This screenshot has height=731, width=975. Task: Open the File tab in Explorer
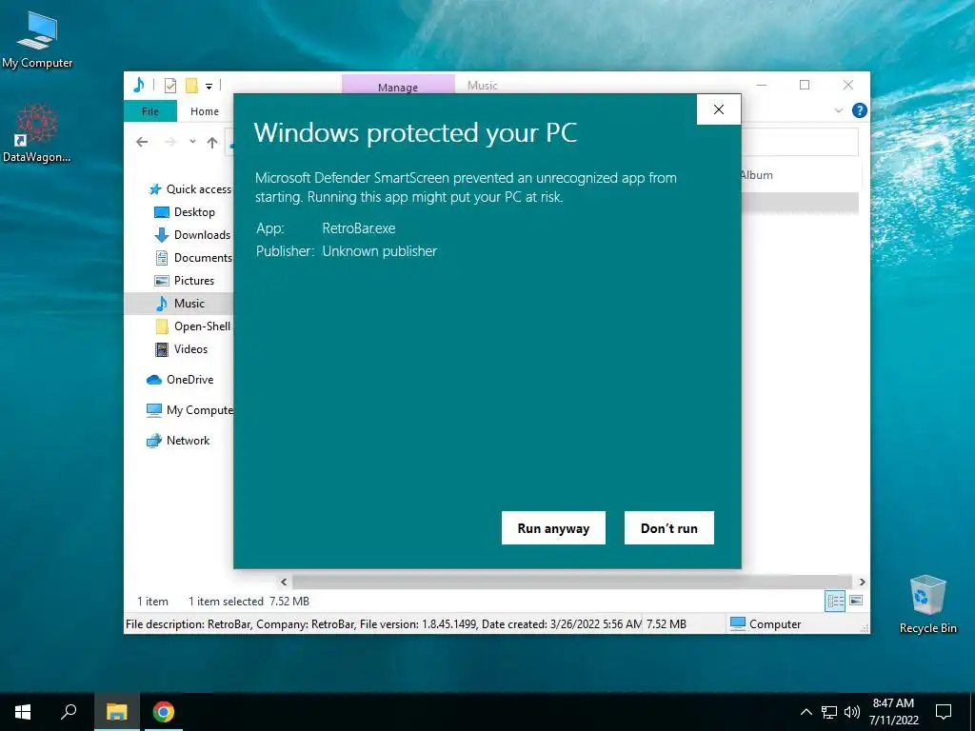click(149, 111)
